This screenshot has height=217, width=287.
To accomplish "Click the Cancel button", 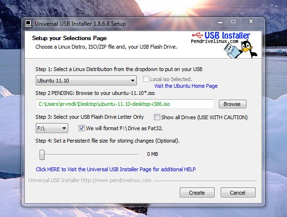I will (x=238, y=193).
